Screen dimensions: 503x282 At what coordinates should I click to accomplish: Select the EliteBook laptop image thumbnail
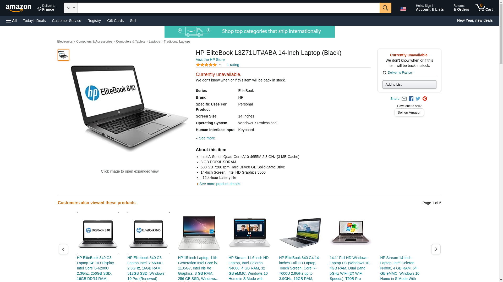pos(63,55)
